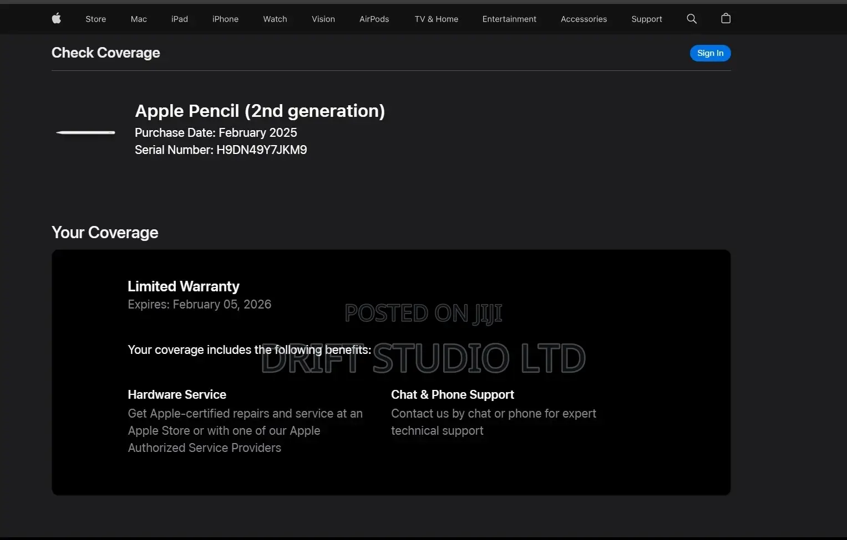Click 'Your coverage includes the following benefits' text
The width and height of the screenshot is (847, 540).
pyautogui.click(x=250, y=349)
